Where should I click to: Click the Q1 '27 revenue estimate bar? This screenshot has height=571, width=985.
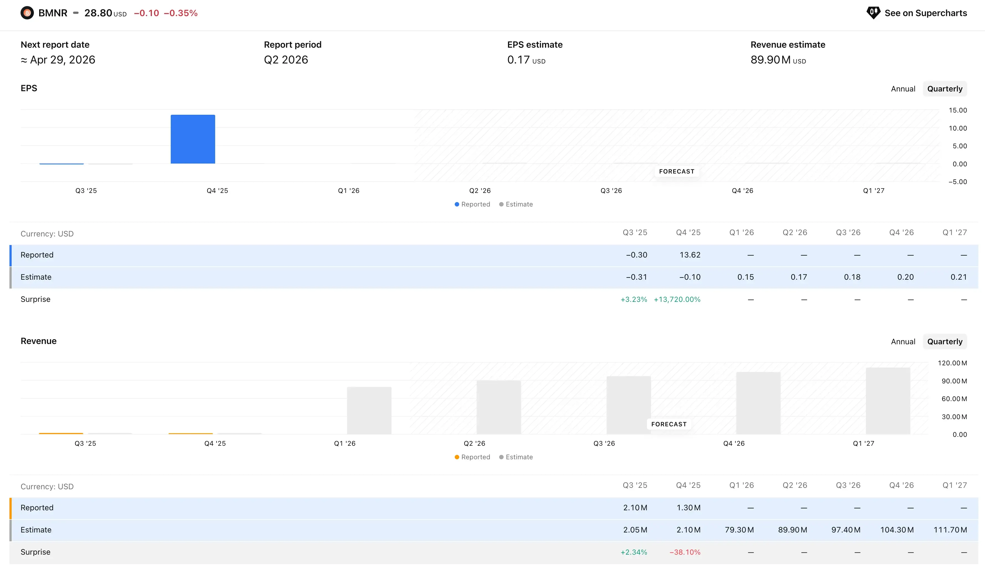888,401
